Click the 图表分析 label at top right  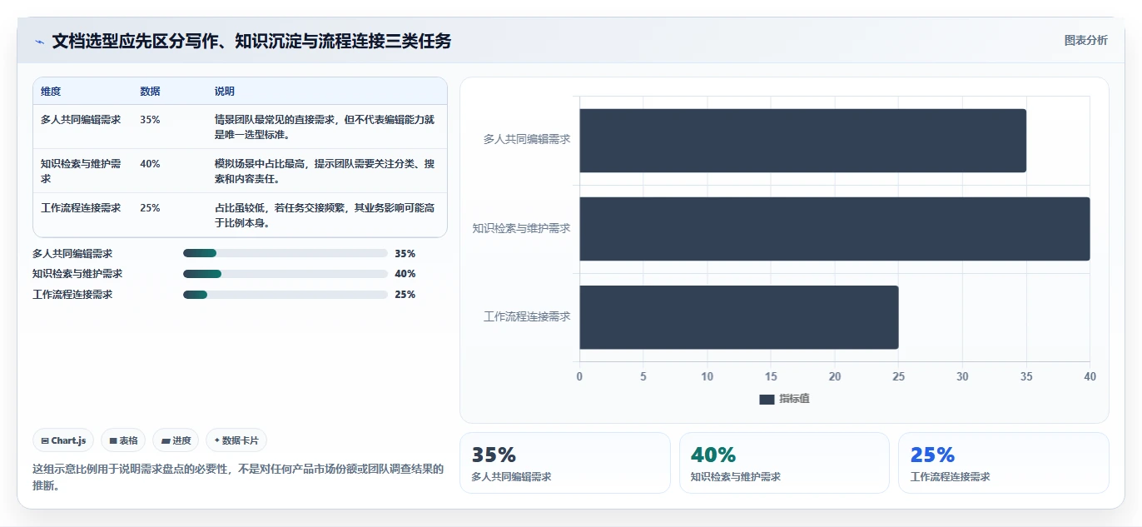point(1085,40)
